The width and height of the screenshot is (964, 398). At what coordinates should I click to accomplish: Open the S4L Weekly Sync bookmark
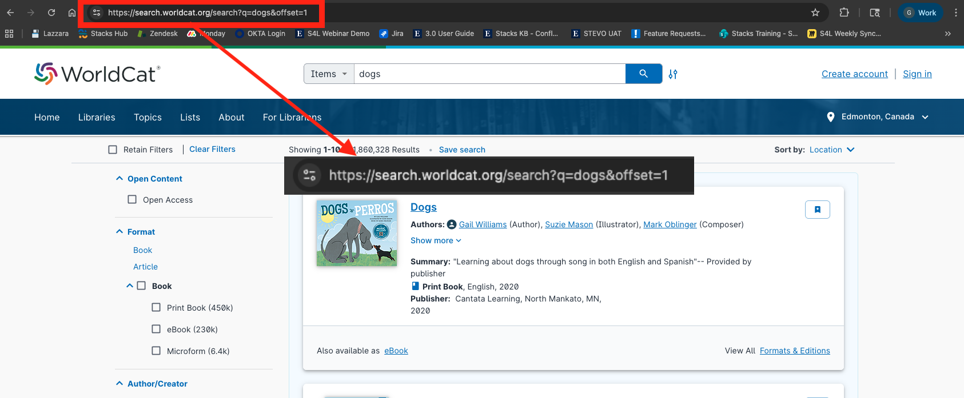pyautogui.click(x=844, y=34)
